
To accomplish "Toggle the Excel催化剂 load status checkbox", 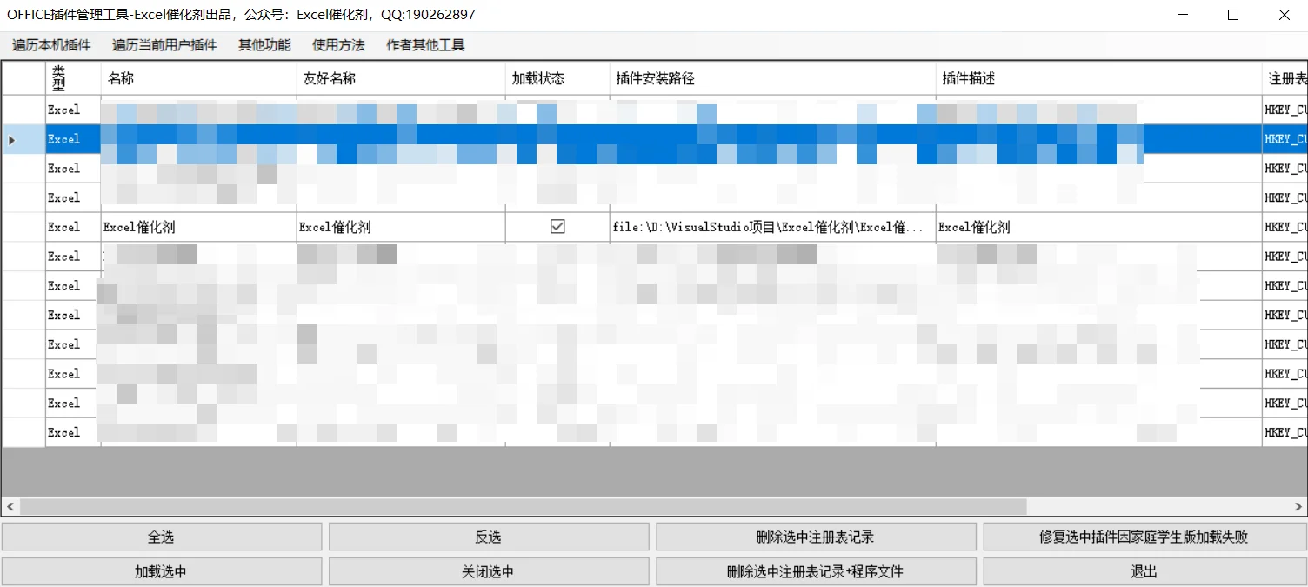I will pyautogui.click(x=557, y=226).
